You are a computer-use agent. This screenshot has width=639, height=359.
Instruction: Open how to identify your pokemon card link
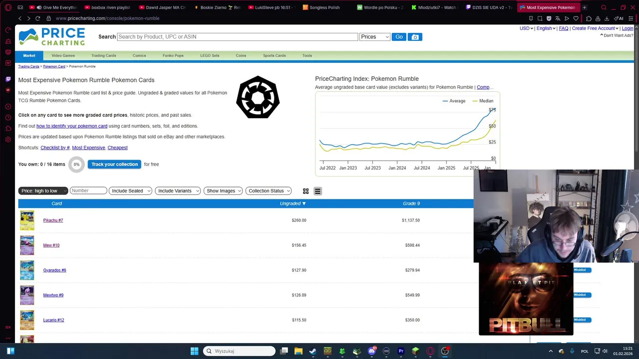[72, 126]
